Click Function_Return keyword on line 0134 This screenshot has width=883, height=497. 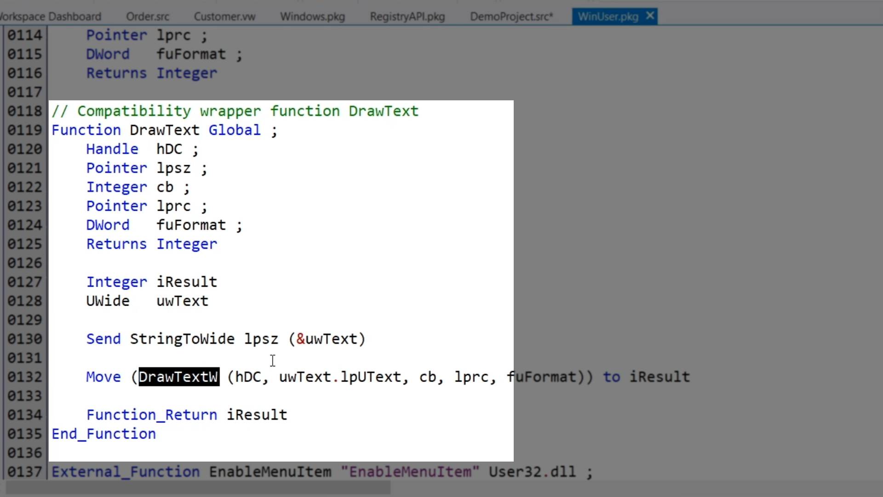click(151, 415)
